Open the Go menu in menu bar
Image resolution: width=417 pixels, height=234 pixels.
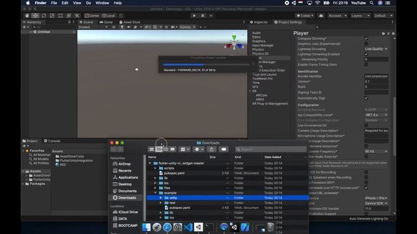click(x=89, y=3)
